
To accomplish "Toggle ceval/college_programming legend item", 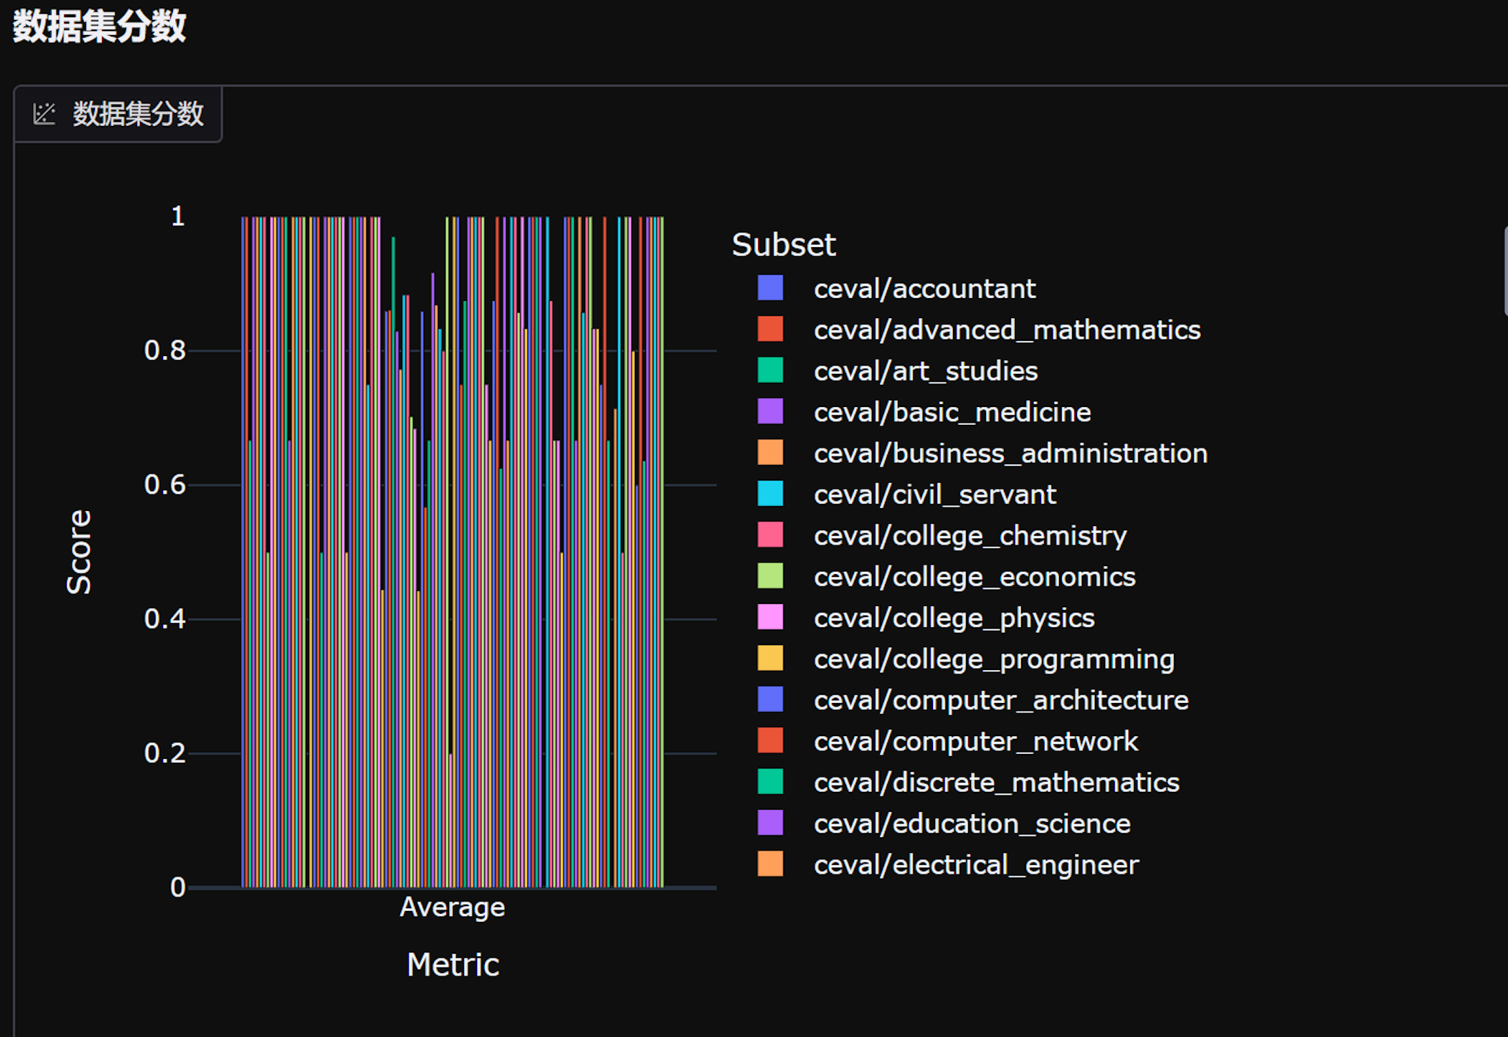I will point(993,659).
